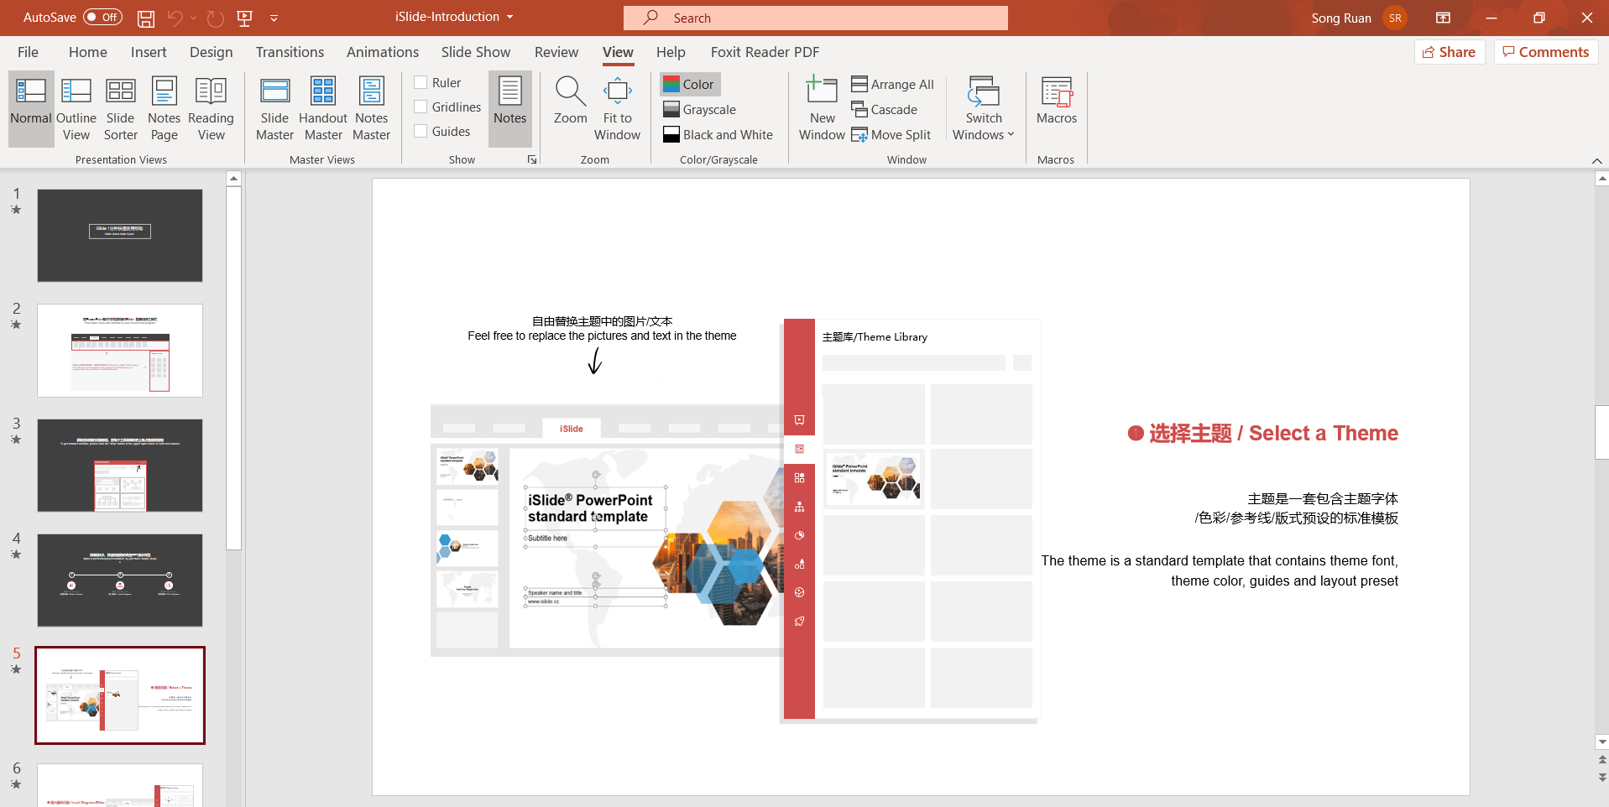
Task: Click Next Slide double-arrow button
Action: click(1601, 778)
